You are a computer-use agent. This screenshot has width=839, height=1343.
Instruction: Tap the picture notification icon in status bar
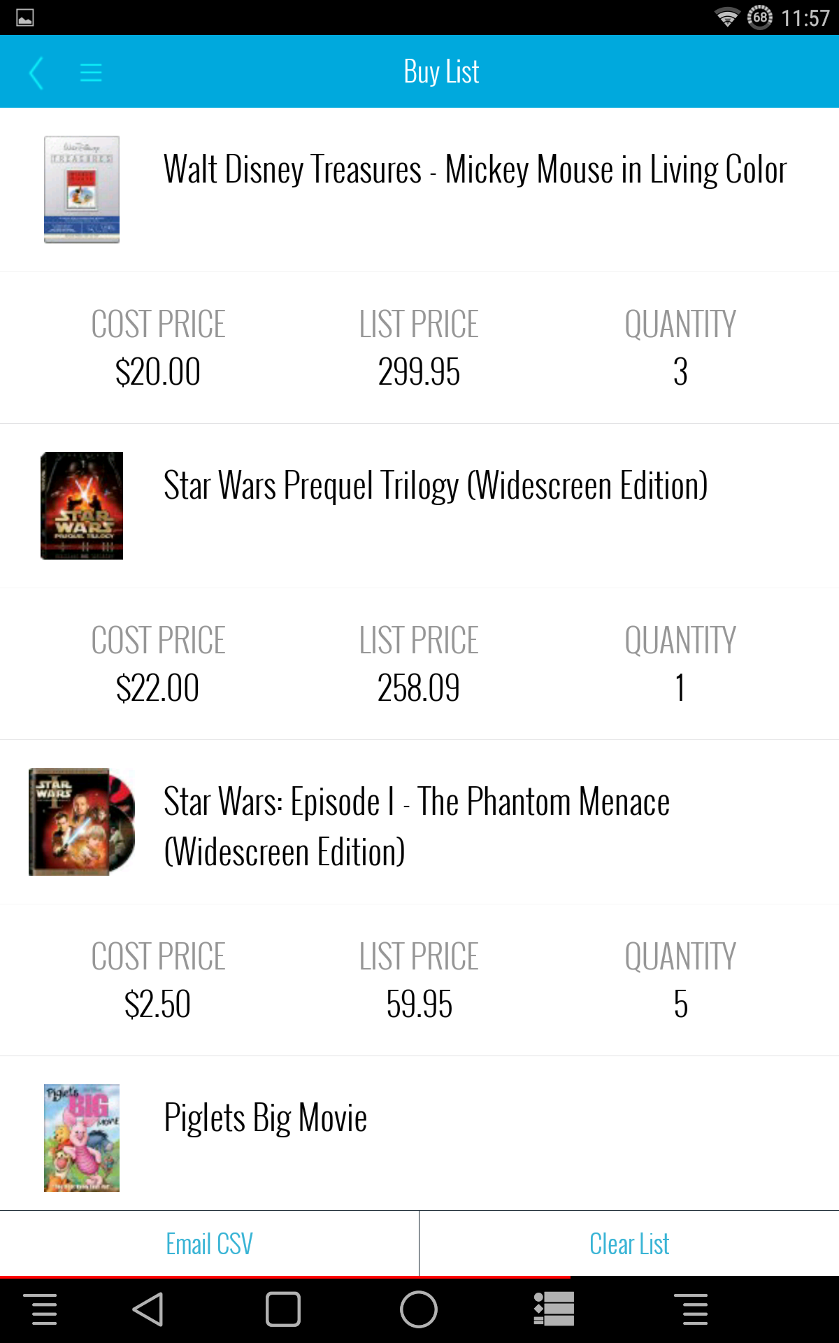point(25,17)
